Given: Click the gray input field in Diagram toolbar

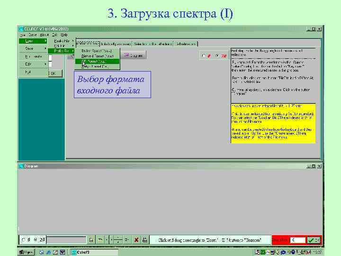Looking at the screenshot, I should coord(67,240).
